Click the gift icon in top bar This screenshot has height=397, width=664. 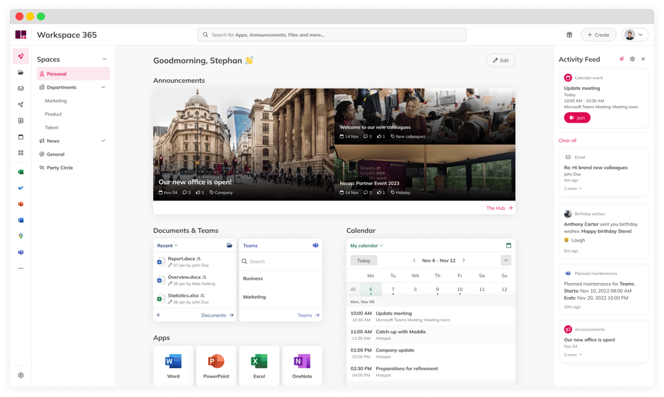[x=569, y=35]
